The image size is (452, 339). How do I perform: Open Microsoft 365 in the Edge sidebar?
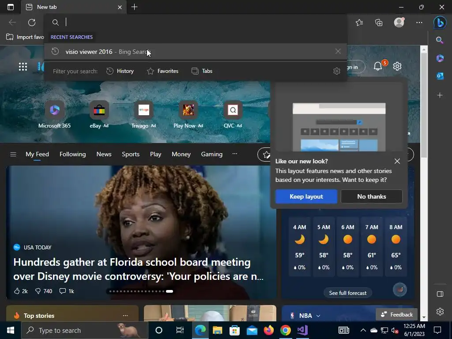[x=440, y=58]
